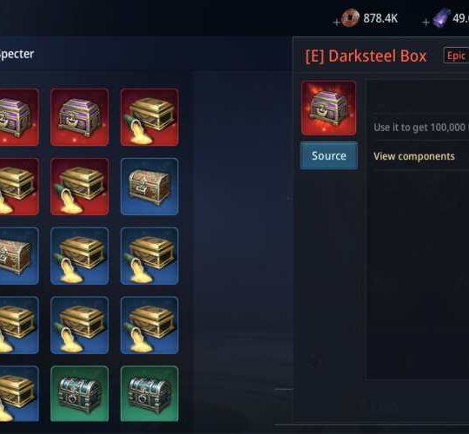Click the copper coin currency icon
The height and width of the screenshot is (434, 469).
point(350,17)
